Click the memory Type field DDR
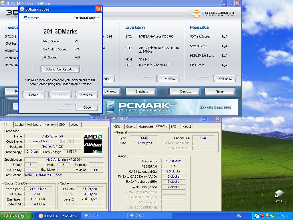The height and width of the screenshot is (220, 293). 144,138
